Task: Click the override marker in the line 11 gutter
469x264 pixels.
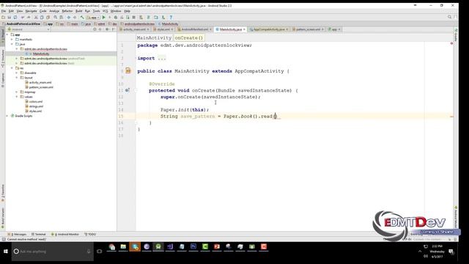Action: click(127, 90)
